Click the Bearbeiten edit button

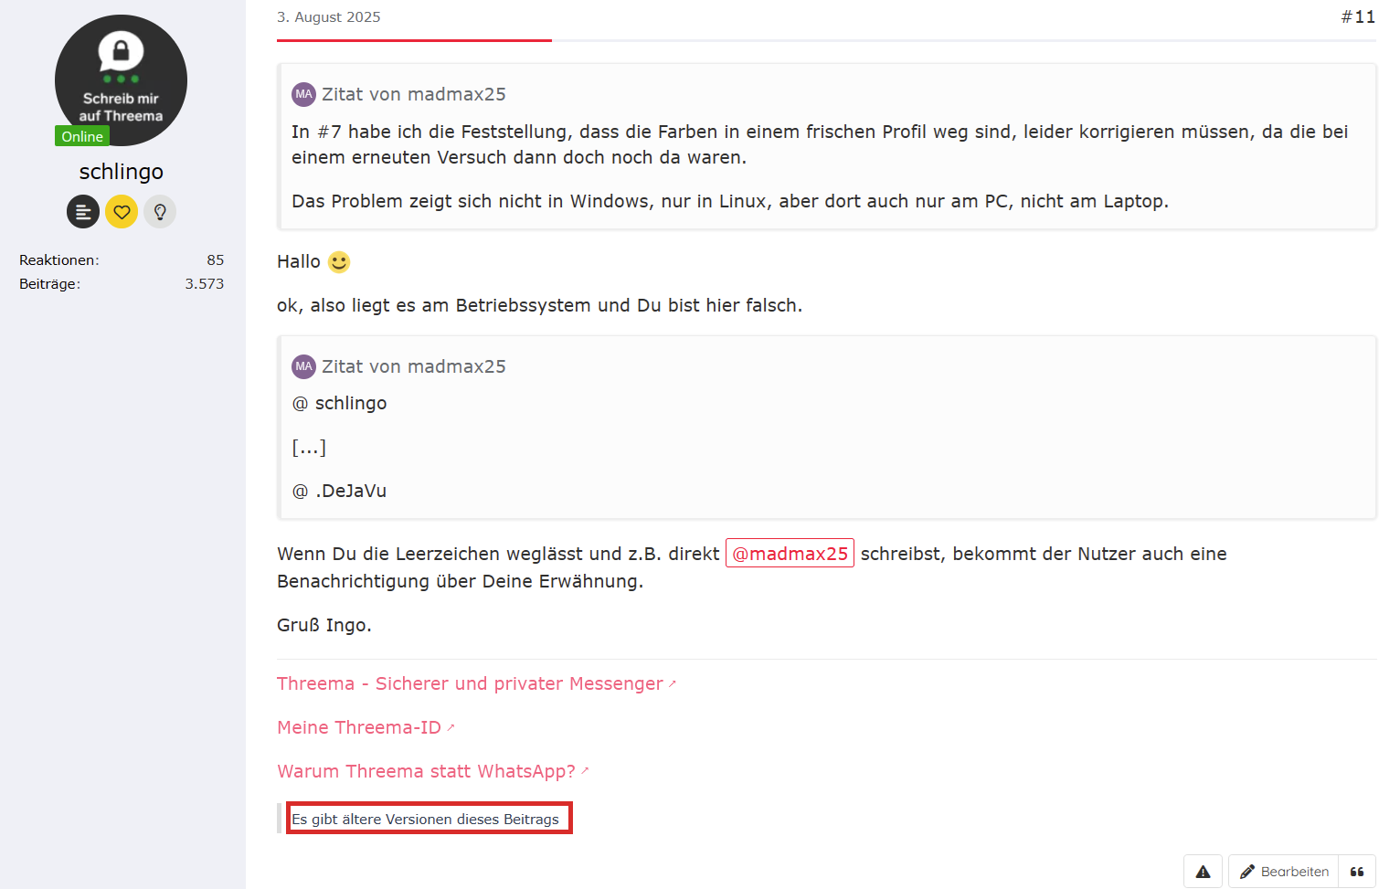[1284, 872]
